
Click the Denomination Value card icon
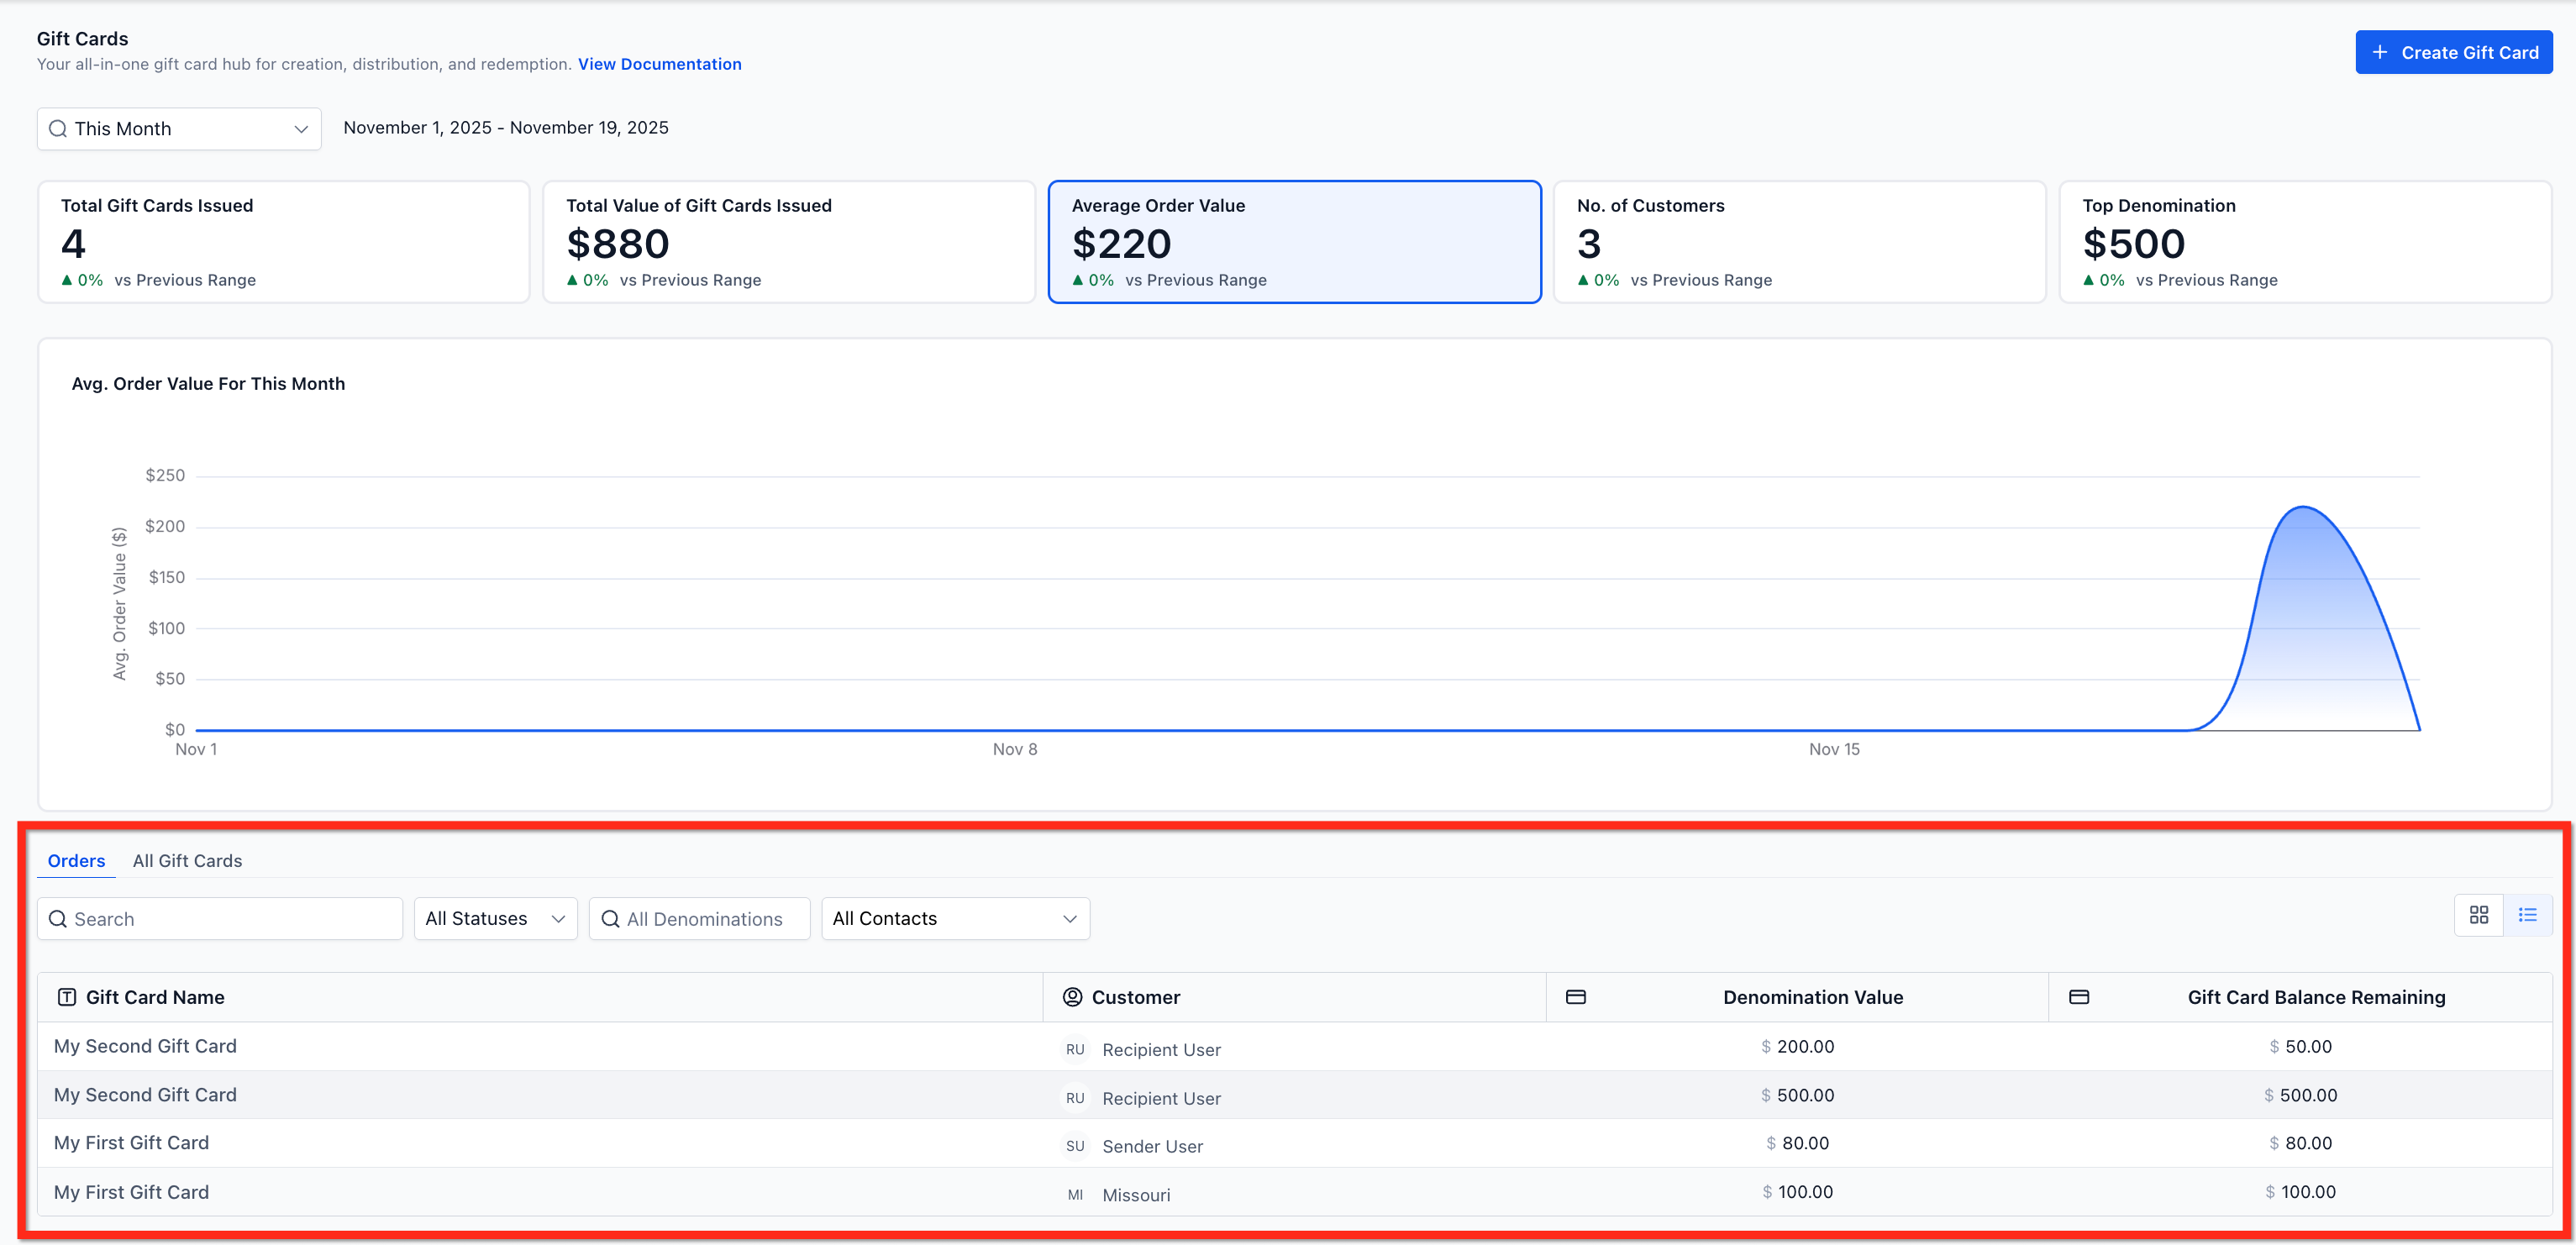coord(1576,997)
